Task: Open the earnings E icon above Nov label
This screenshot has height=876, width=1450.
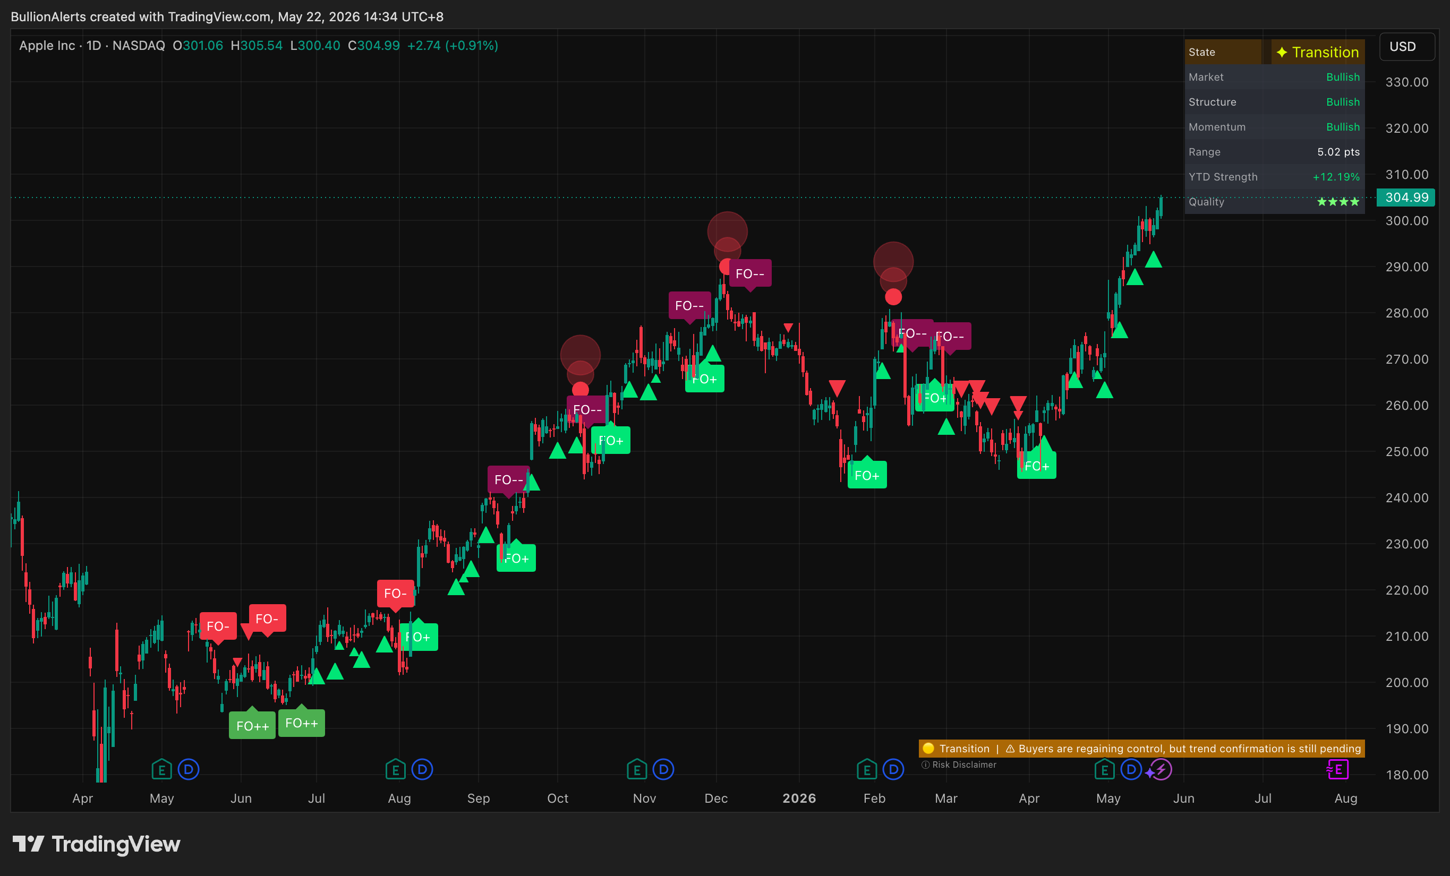Action: 637,769
